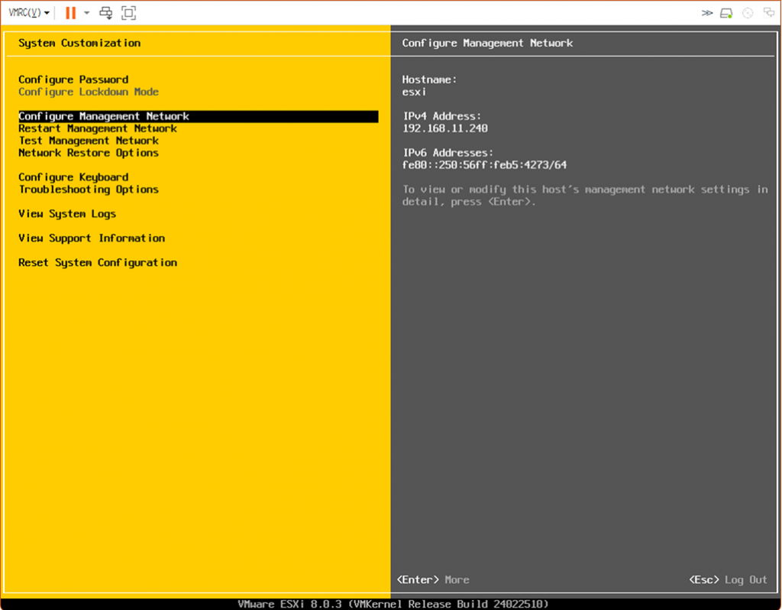
Task: Select Configure Password
Action: pos(73,79)
